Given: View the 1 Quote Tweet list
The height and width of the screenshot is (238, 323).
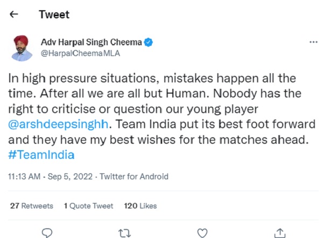Looking at the screenshot, I should pyautogui.click(x=88, y=206).
